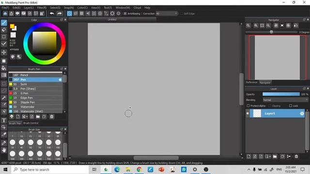Screen dimensions: 310x174
Task: Click the delete layer trash icon
Action: point(296,157)
